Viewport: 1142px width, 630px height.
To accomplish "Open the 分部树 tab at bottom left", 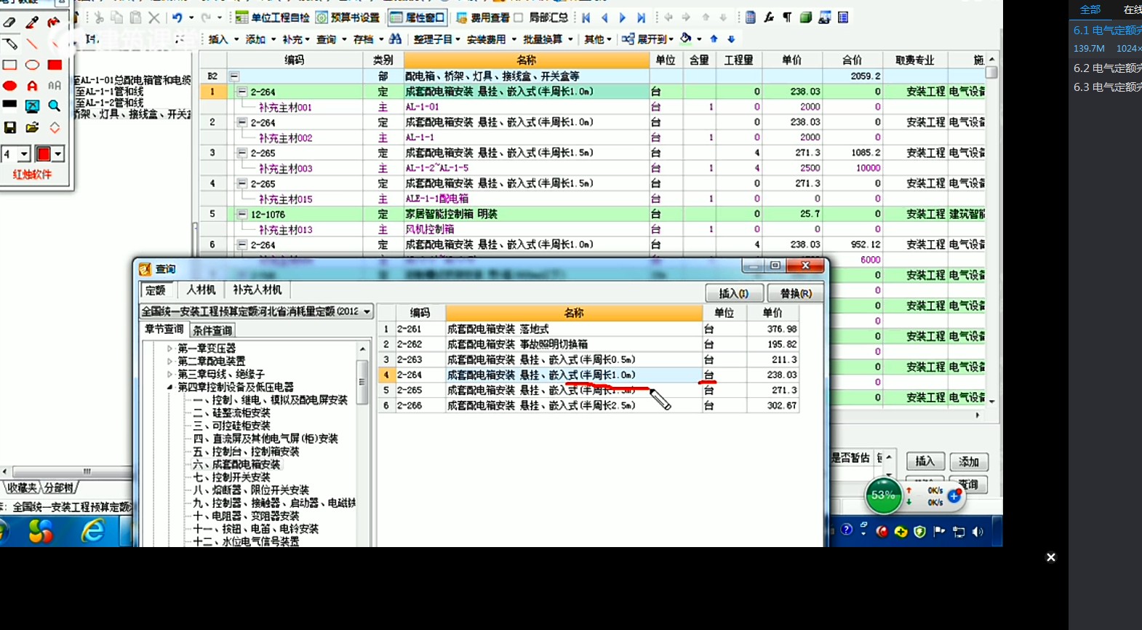I will [58, 487].
